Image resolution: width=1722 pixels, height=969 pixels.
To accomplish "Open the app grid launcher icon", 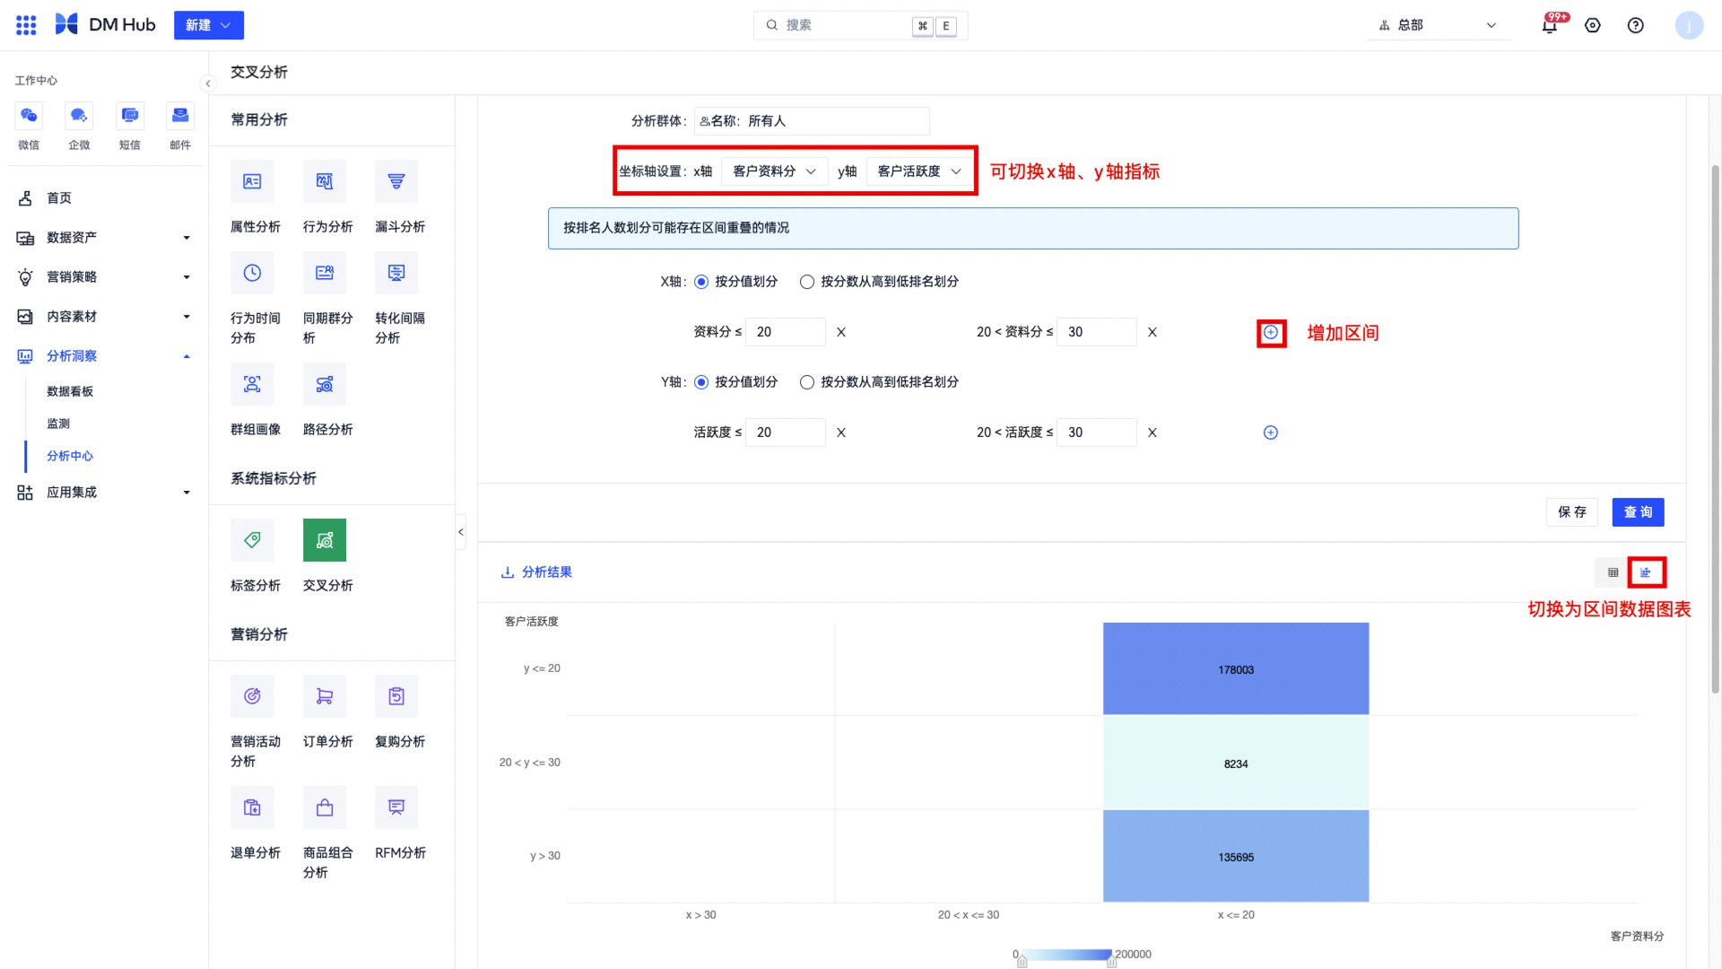I will point(26,25).
